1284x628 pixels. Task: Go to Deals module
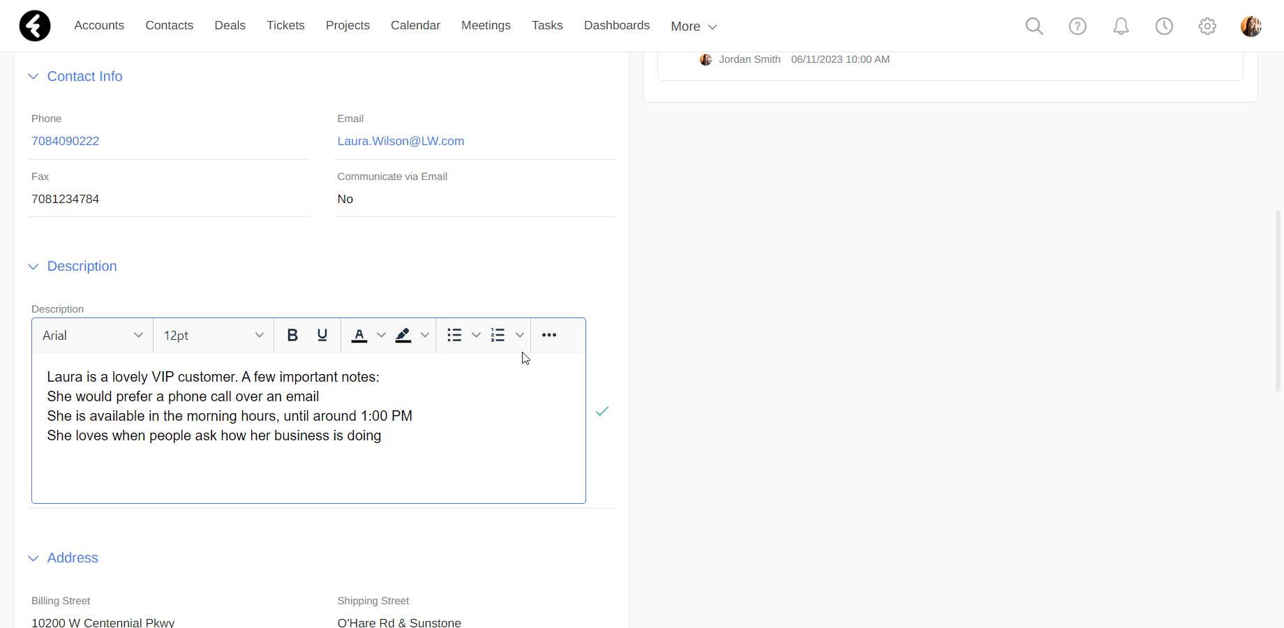click(230, 25)
